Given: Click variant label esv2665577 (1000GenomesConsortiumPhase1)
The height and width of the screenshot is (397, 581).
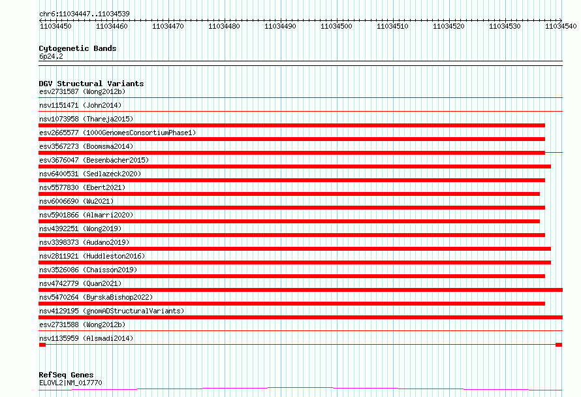Looking at the screenshot, I should tap(118, 133).
